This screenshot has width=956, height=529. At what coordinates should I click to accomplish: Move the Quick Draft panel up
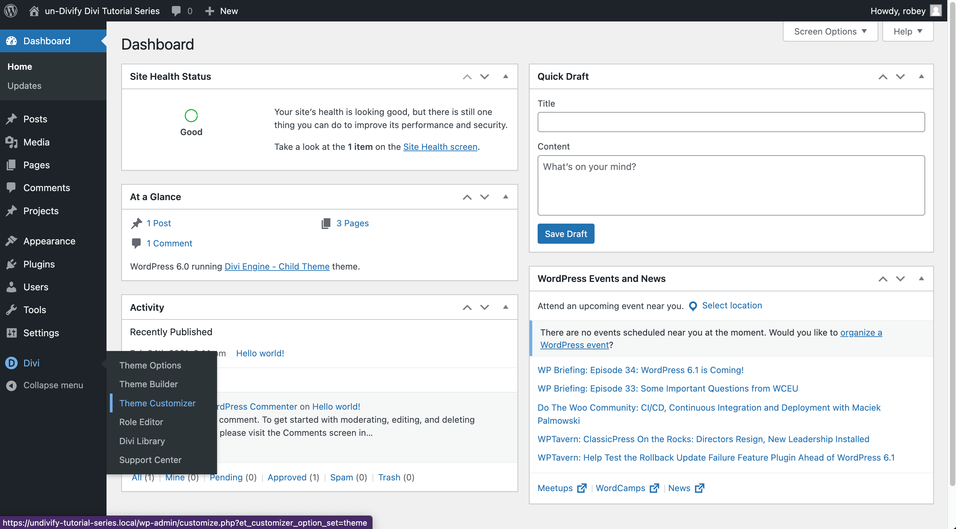click(x=883, y=76)
